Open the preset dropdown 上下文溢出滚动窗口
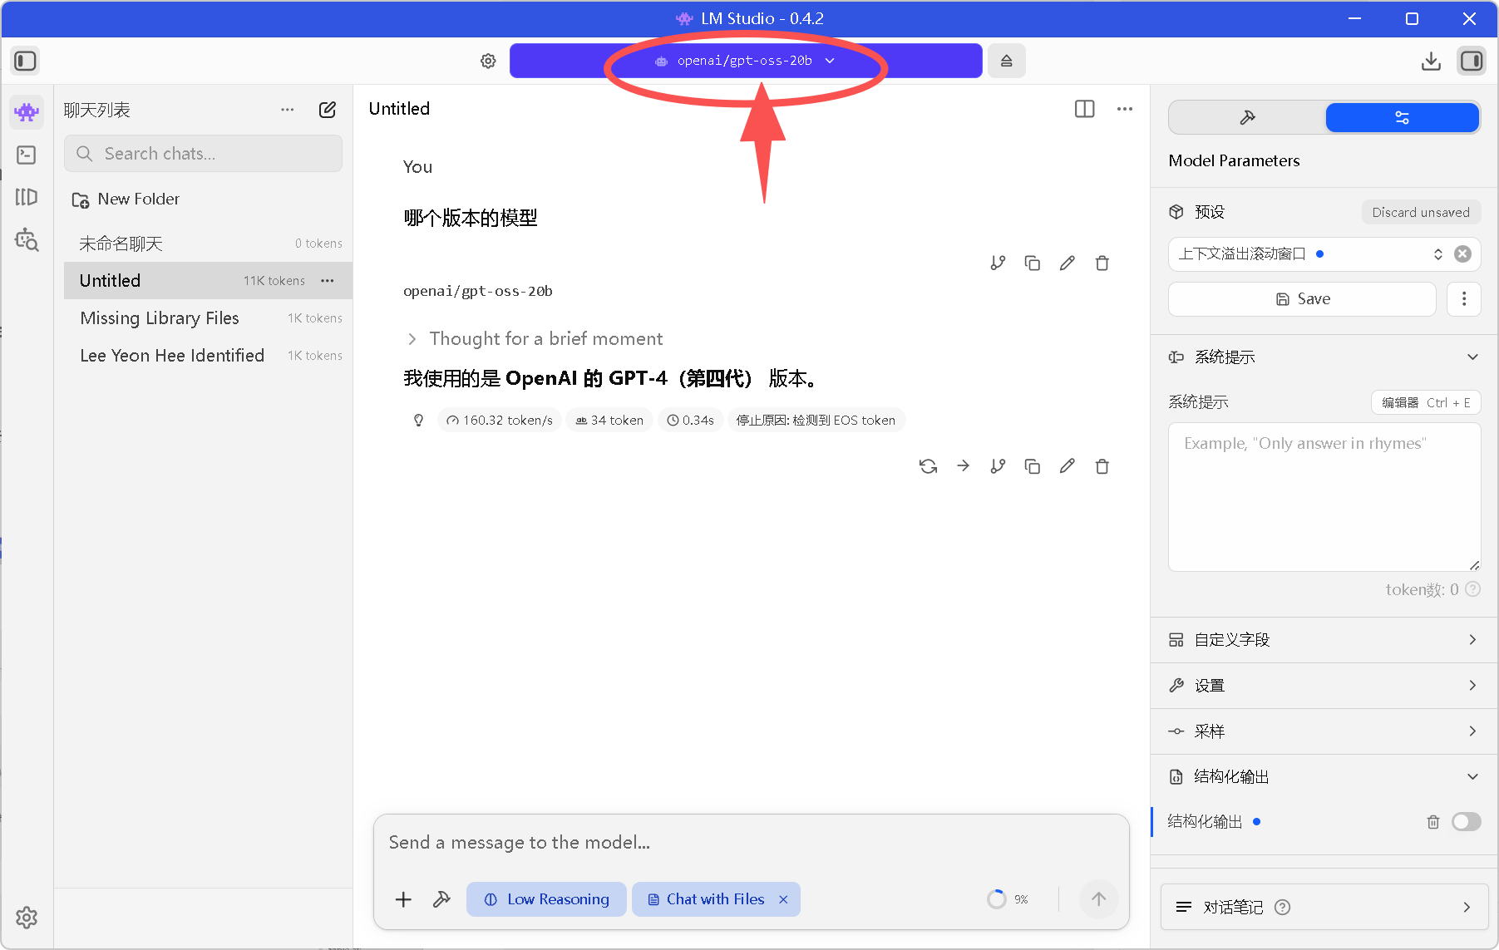The width and height of the screenshot is (1499, 950). point(1309,254)
